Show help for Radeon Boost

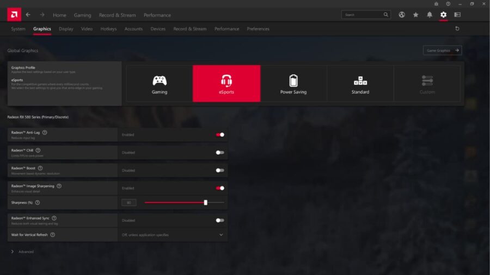(x=40, y=168)
